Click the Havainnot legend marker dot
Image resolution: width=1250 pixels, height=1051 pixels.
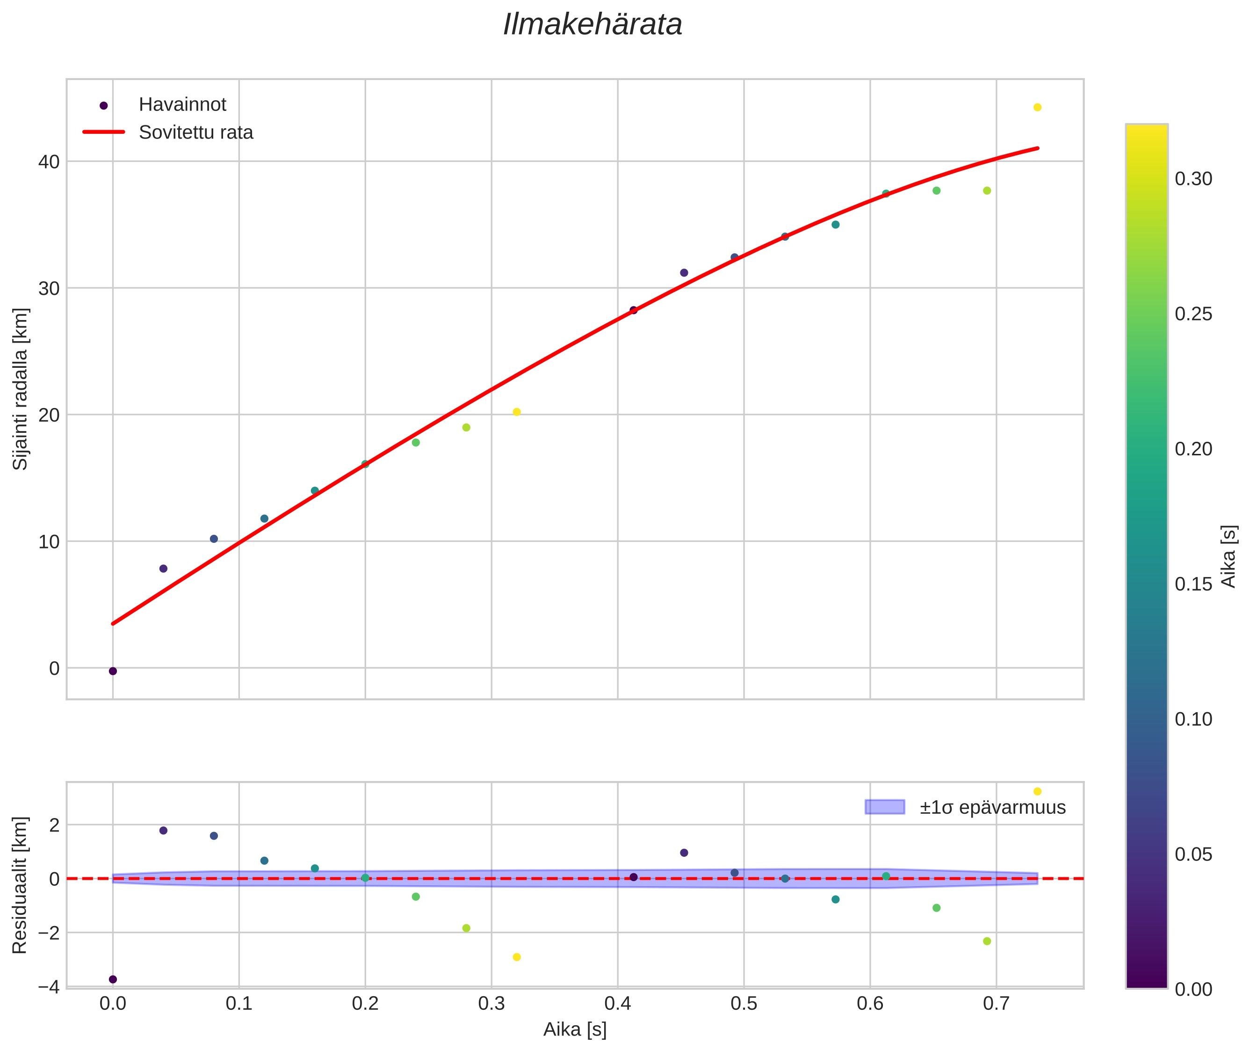pos(104,105)
